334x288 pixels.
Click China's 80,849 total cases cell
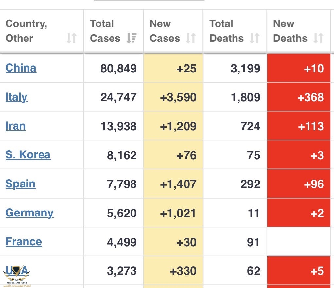point(118,69)
